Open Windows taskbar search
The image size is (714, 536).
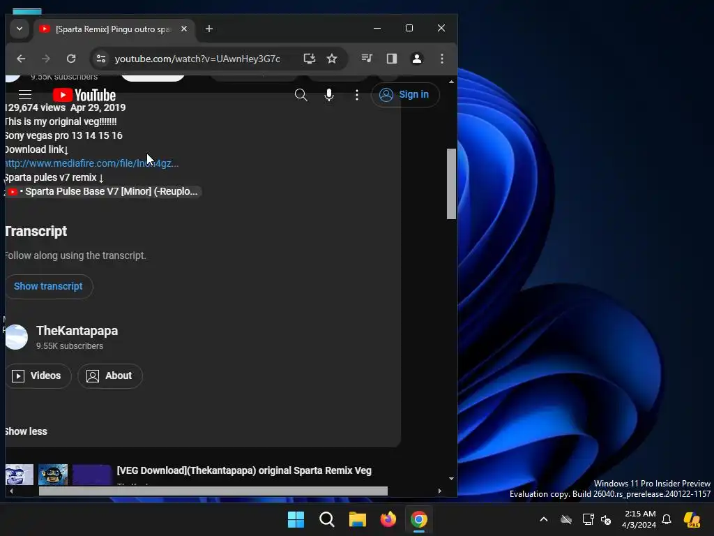(327, 519)
